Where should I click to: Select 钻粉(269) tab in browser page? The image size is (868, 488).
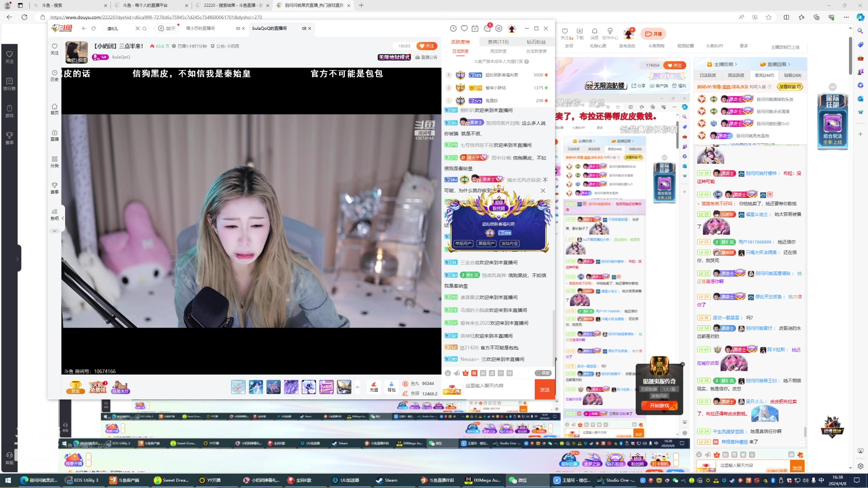pyautogui.click(x=792, y=75)
